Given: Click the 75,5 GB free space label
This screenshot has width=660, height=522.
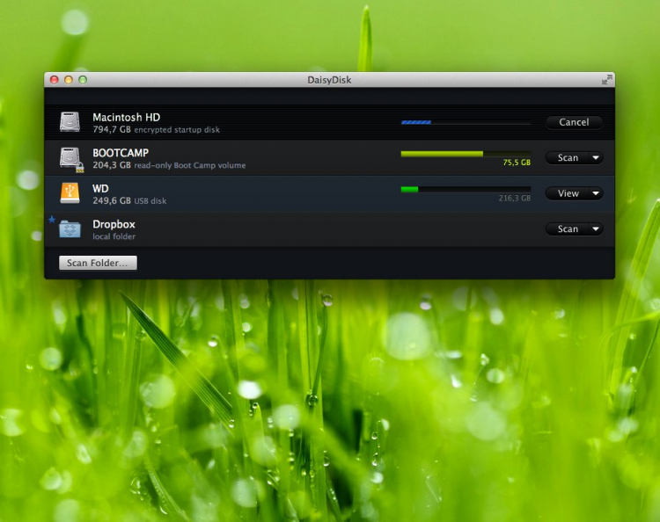Looking at the screenshot, I should point(517,163).
